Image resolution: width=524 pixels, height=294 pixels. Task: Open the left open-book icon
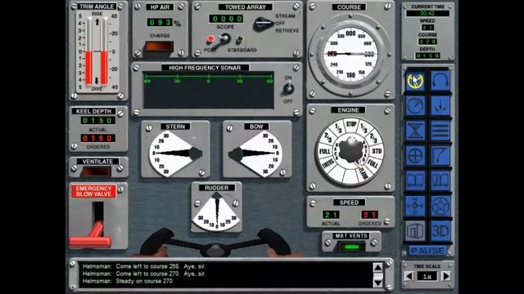(415, 180)
